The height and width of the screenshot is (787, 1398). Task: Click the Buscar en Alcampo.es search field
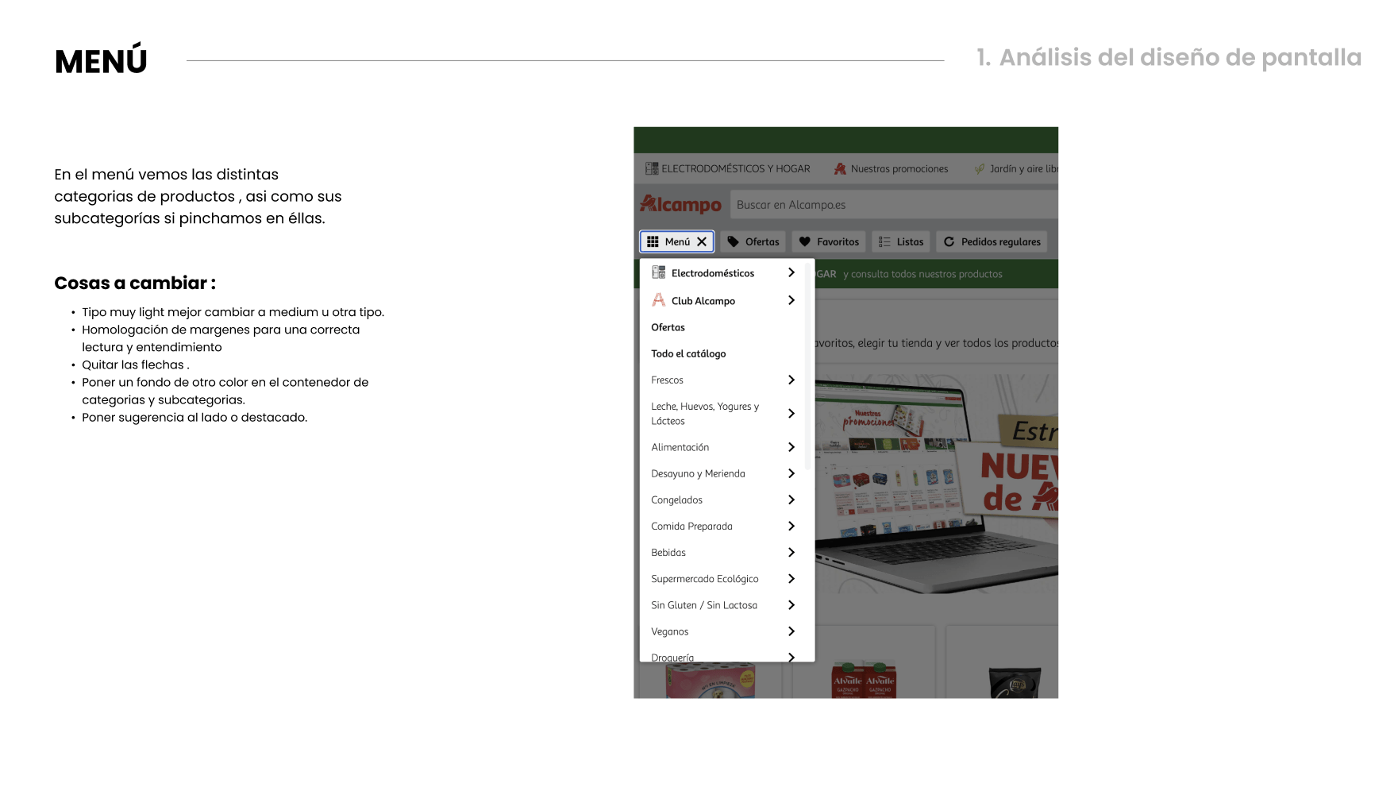pyautogui.click(x=889, y=205)
